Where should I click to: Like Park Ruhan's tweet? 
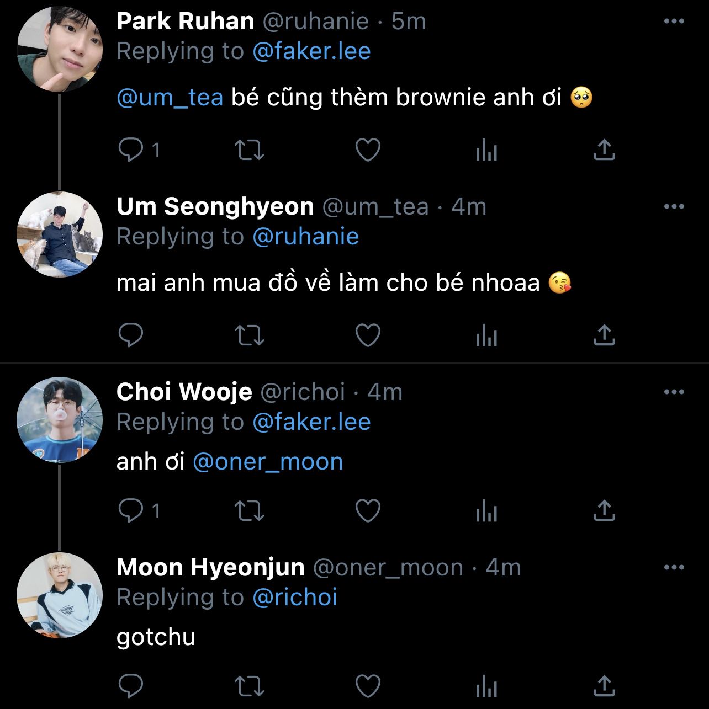[x=368, y=150]
